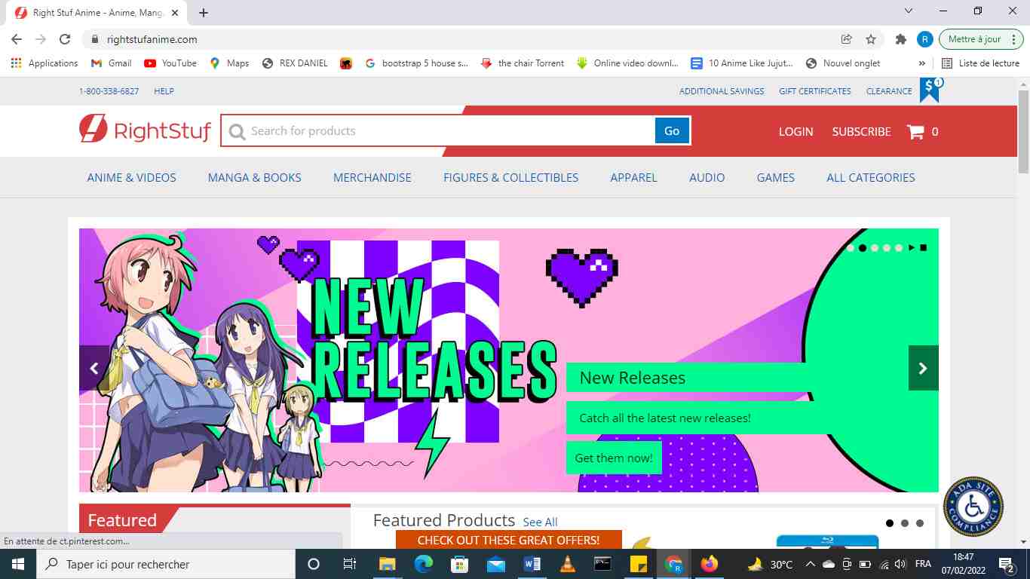Open the Maps bookmark

(x=229, y=63)
